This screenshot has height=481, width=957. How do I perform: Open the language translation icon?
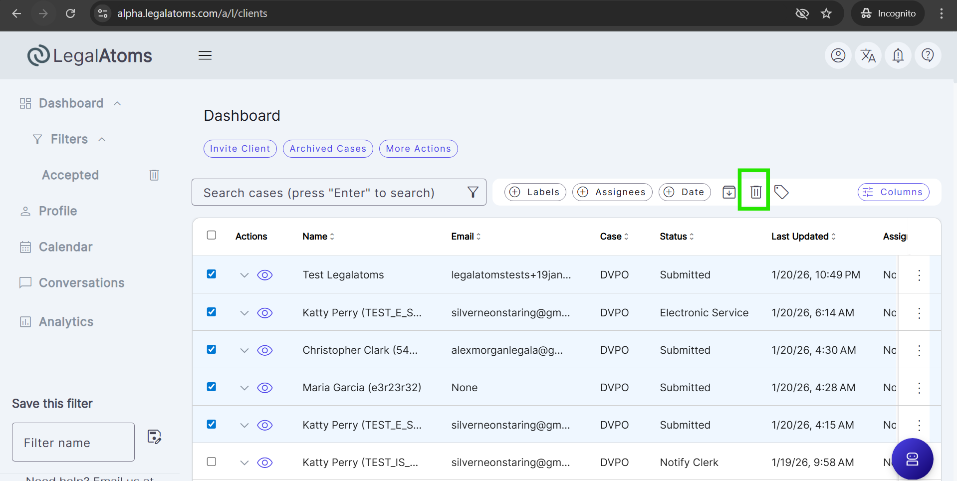(x=868, y=55)
